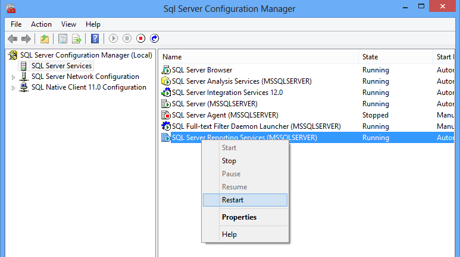Viewport: 460px width, 257px height.
Task: Click the Pause Service toolbar icon
Action: tap(127, 39)
